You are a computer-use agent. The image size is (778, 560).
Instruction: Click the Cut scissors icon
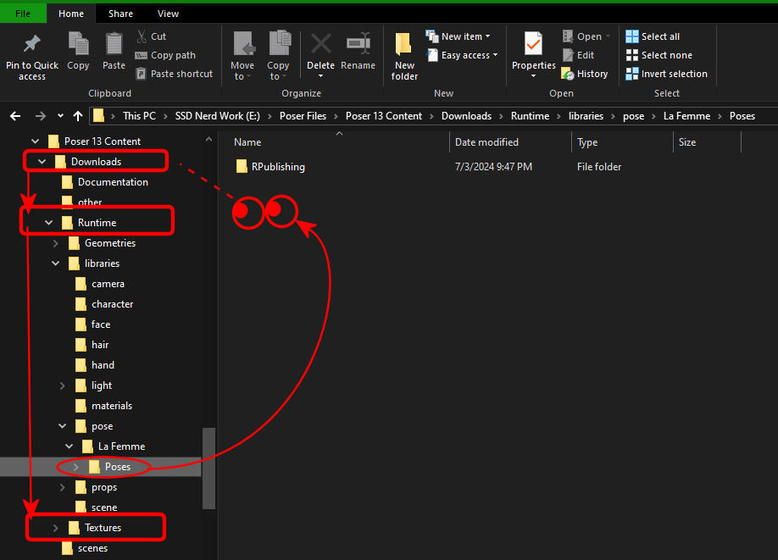[142, 36]
